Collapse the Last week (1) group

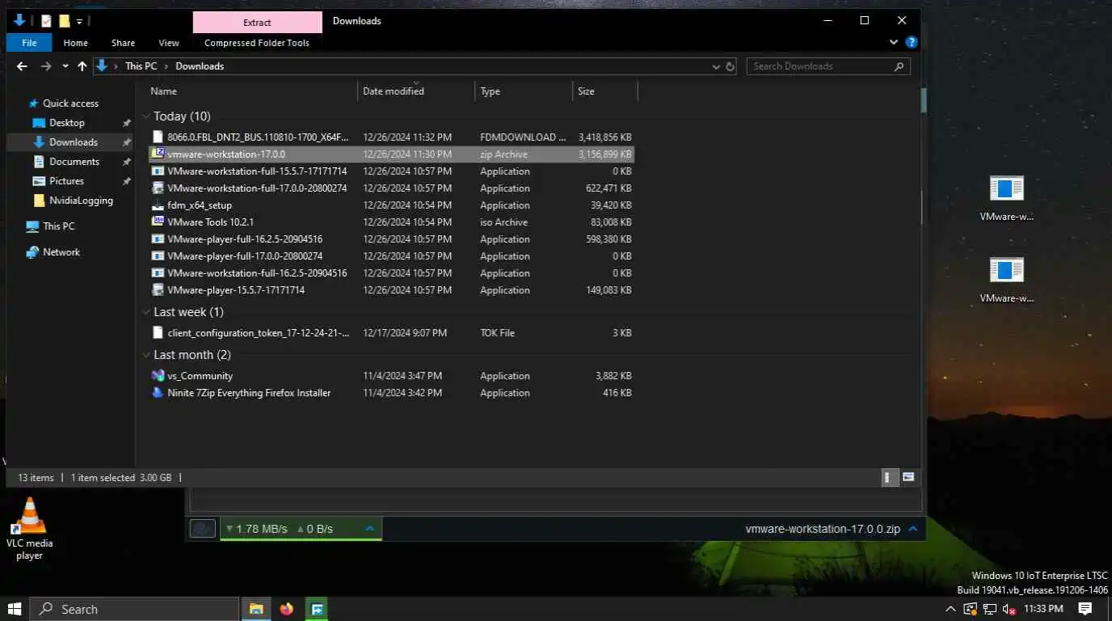coord(146,313)
